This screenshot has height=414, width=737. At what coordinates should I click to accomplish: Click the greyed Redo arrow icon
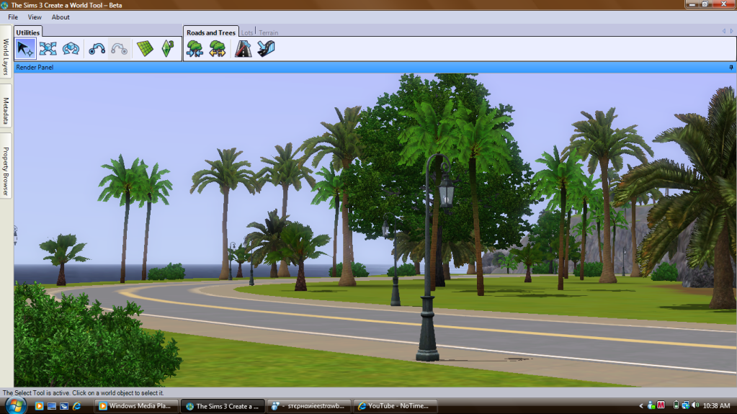point(120,49)
